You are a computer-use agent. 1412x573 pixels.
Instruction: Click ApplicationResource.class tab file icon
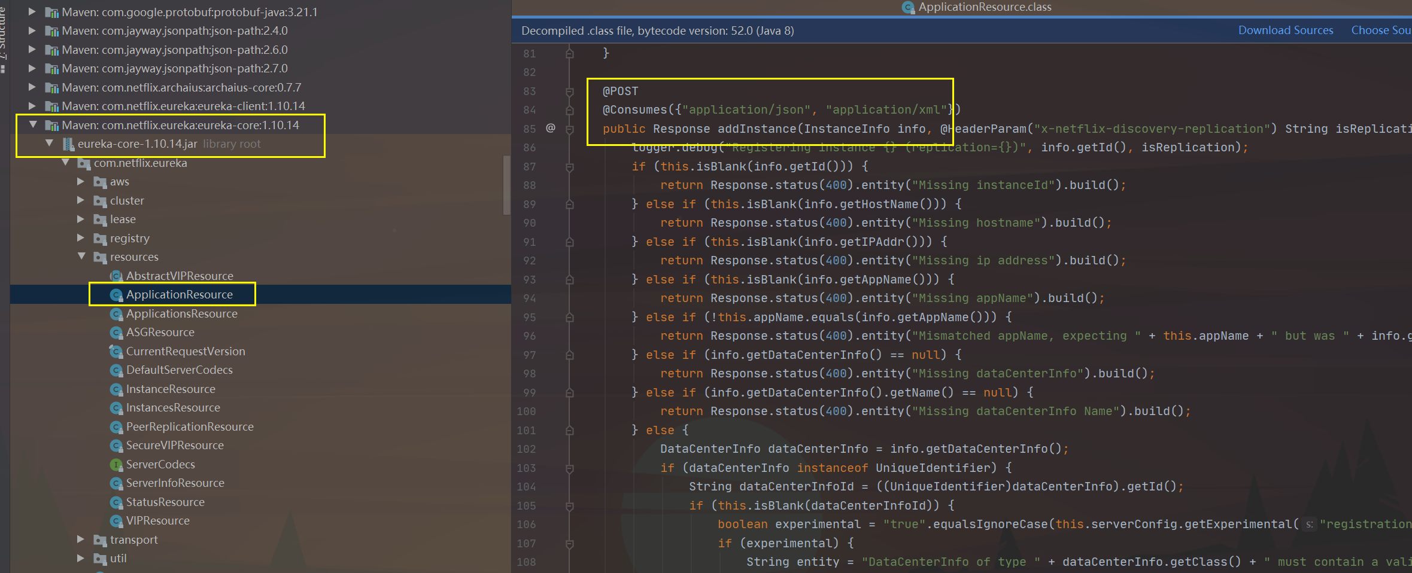(x=908, y=7)
